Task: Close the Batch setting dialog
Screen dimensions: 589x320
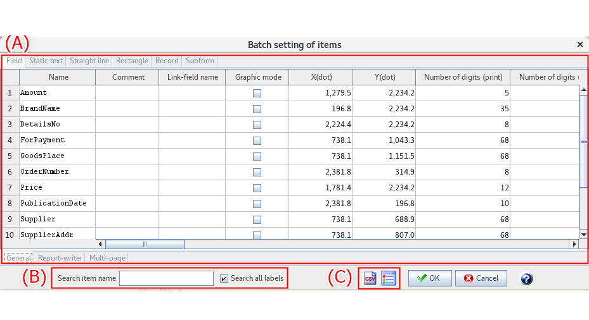Action: (579, 45)
